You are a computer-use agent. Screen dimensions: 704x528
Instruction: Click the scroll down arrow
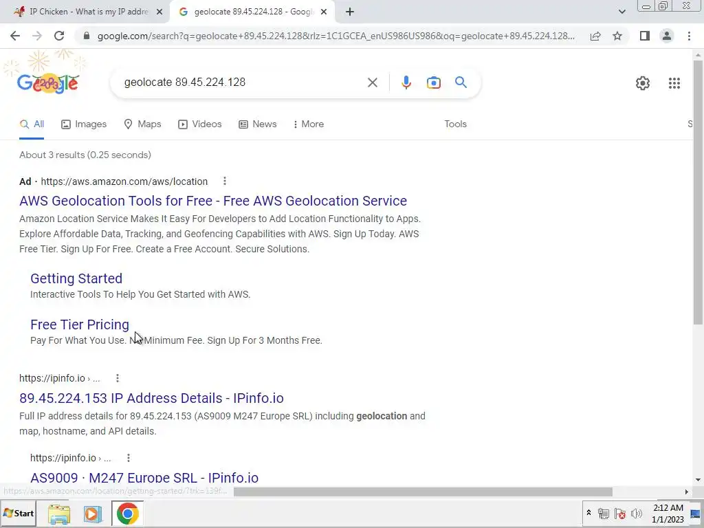coord(698,480)
